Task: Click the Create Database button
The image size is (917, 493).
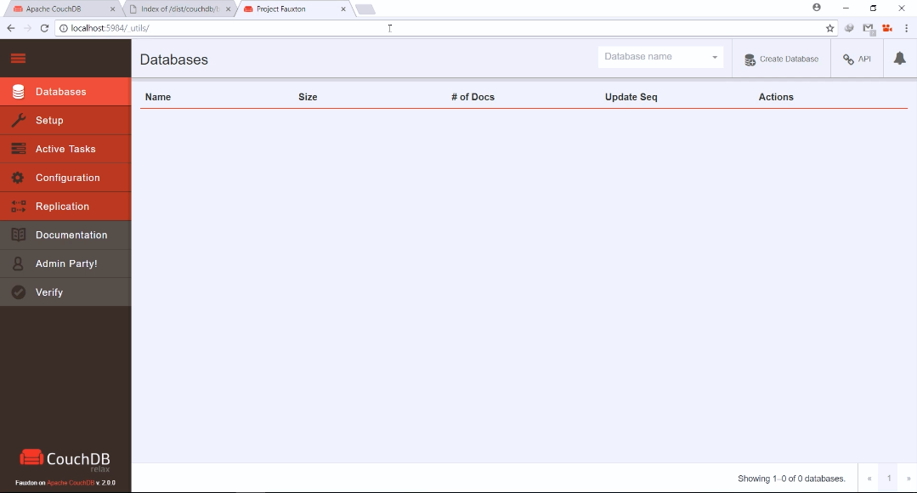Action: 780,59
